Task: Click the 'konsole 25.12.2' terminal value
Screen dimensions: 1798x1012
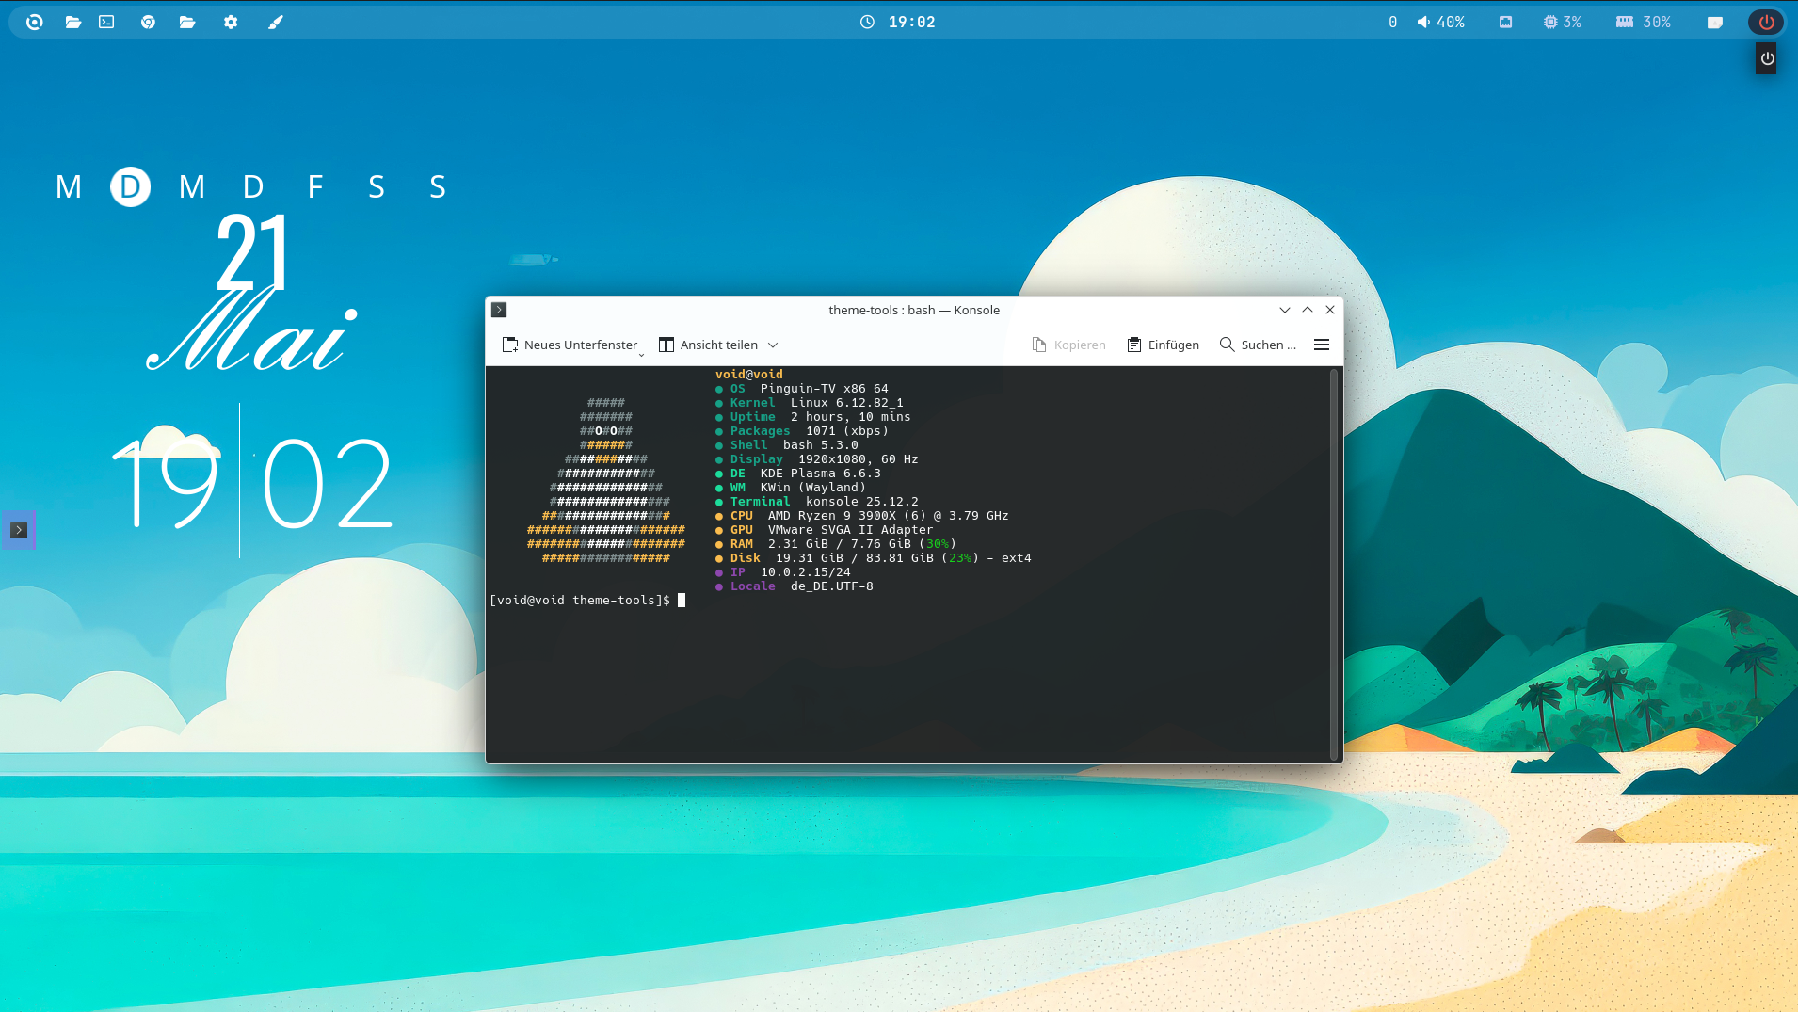Action: 862,502
